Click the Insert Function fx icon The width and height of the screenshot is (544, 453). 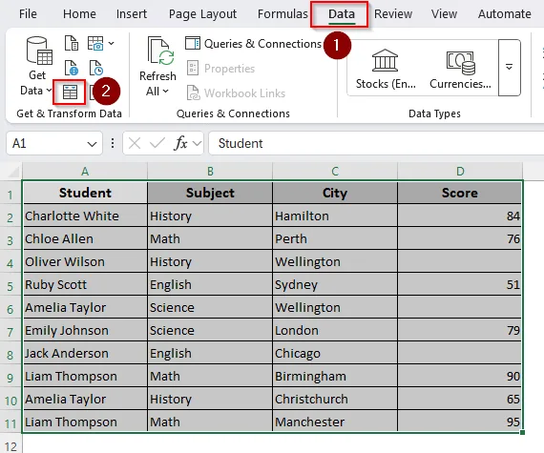(180, 143)
